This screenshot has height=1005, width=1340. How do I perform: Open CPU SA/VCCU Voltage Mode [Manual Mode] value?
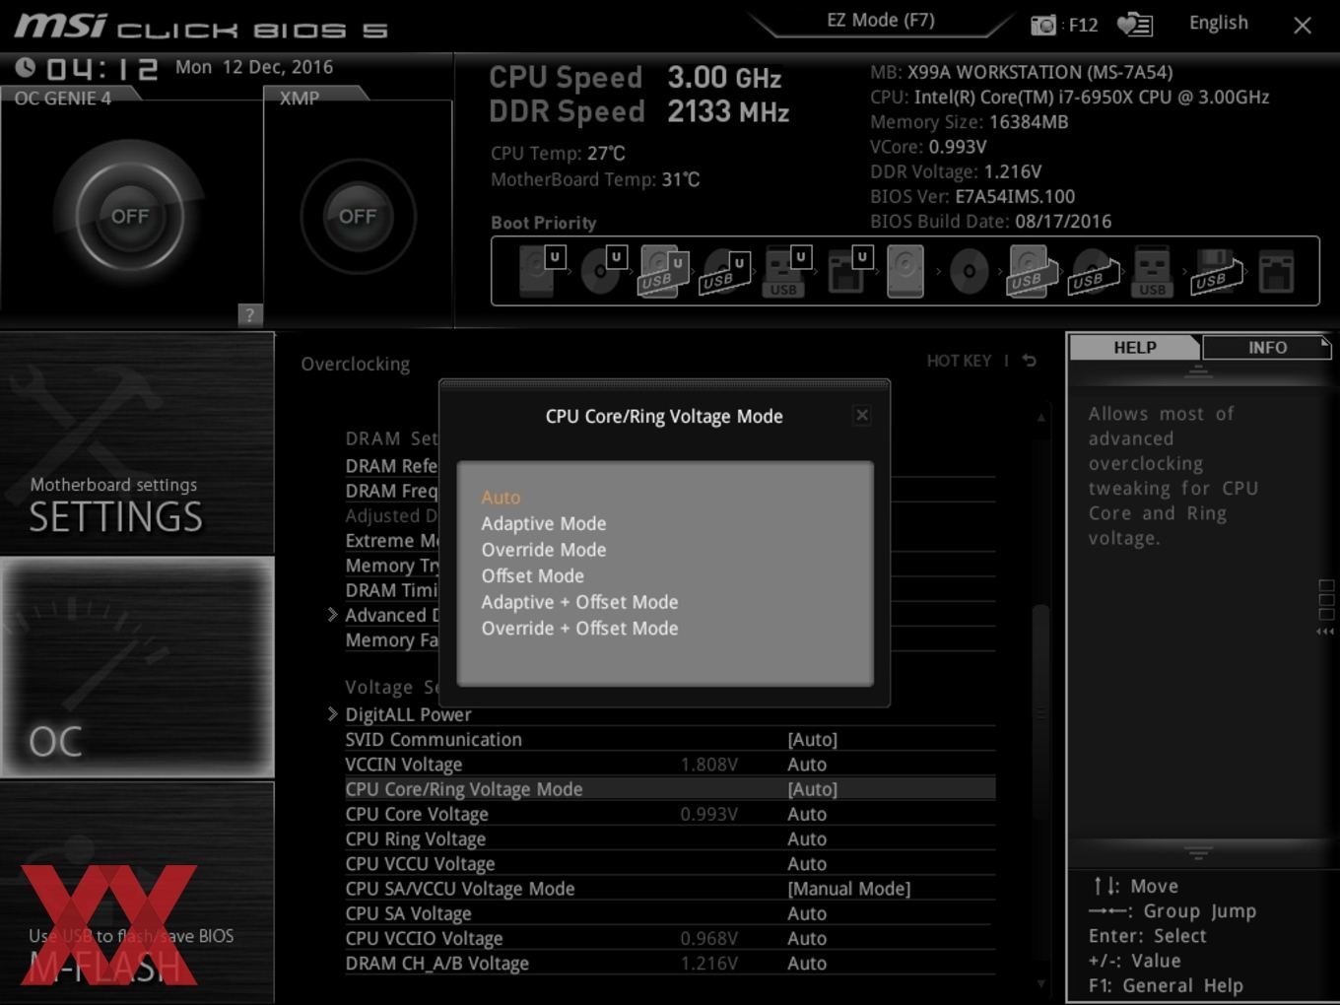848,889
